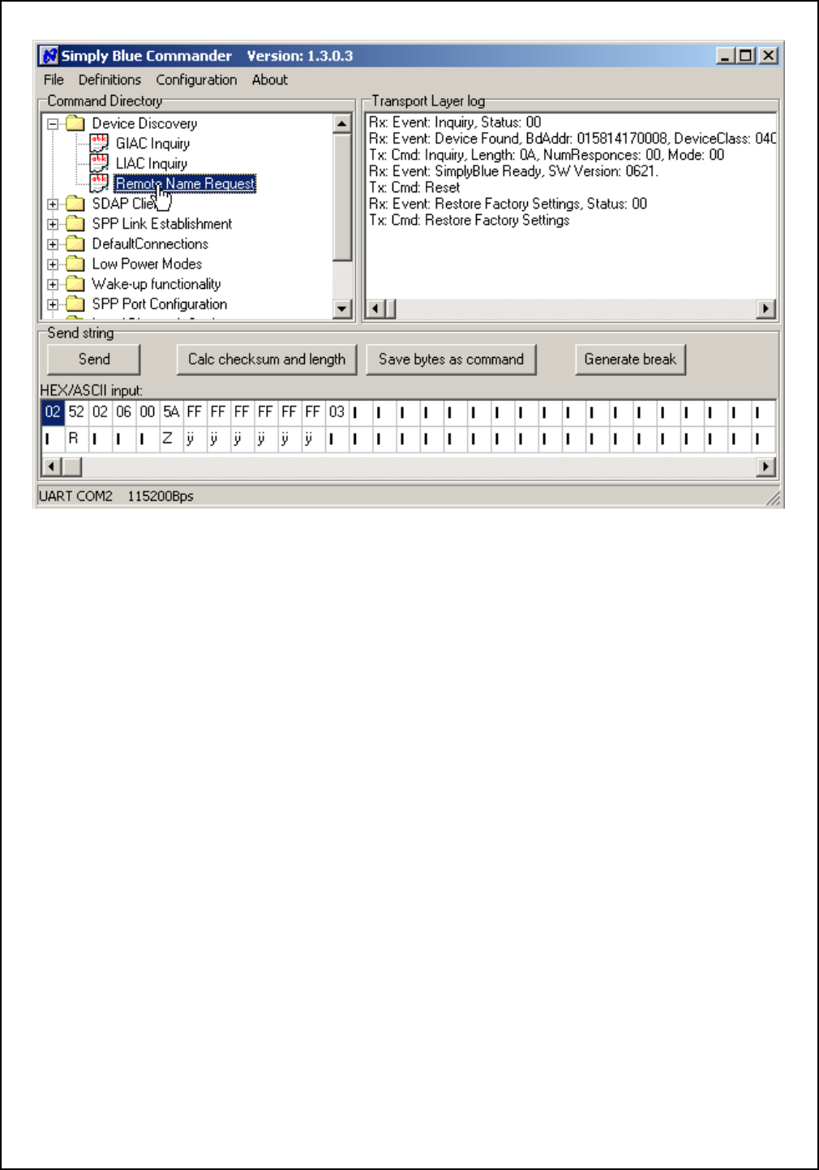819x1170 pixels.
Task: Click the Wake-up functionality folder icon
Action: [x=75, y=284]
